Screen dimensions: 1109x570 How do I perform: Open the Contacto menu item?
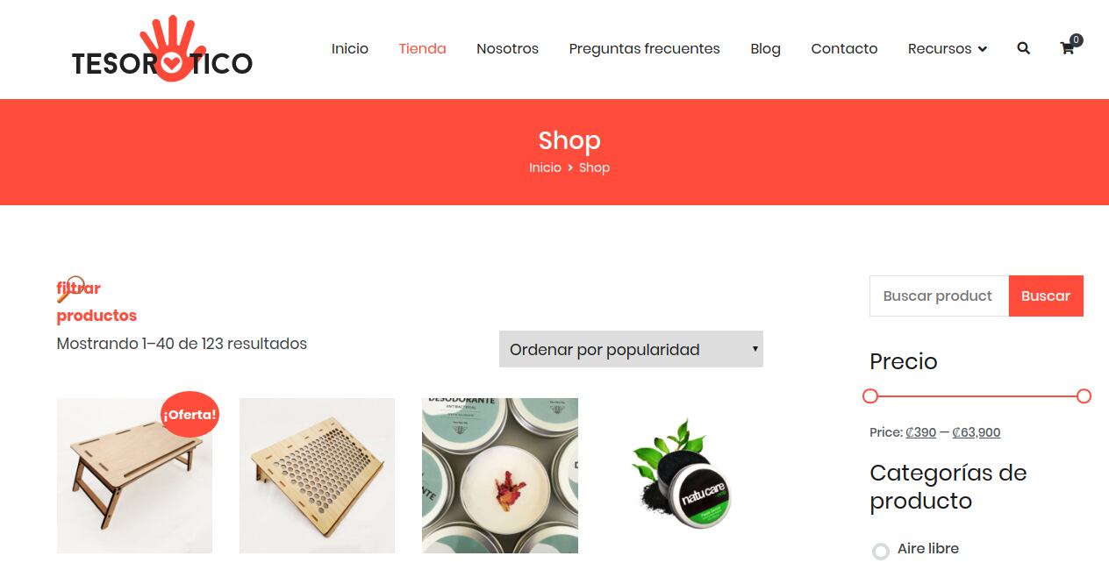[x=844, y=48]
